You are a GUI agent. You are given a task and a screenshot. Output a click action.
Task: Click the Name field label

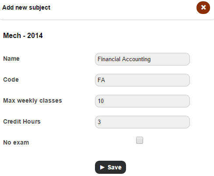coord(11,59)
